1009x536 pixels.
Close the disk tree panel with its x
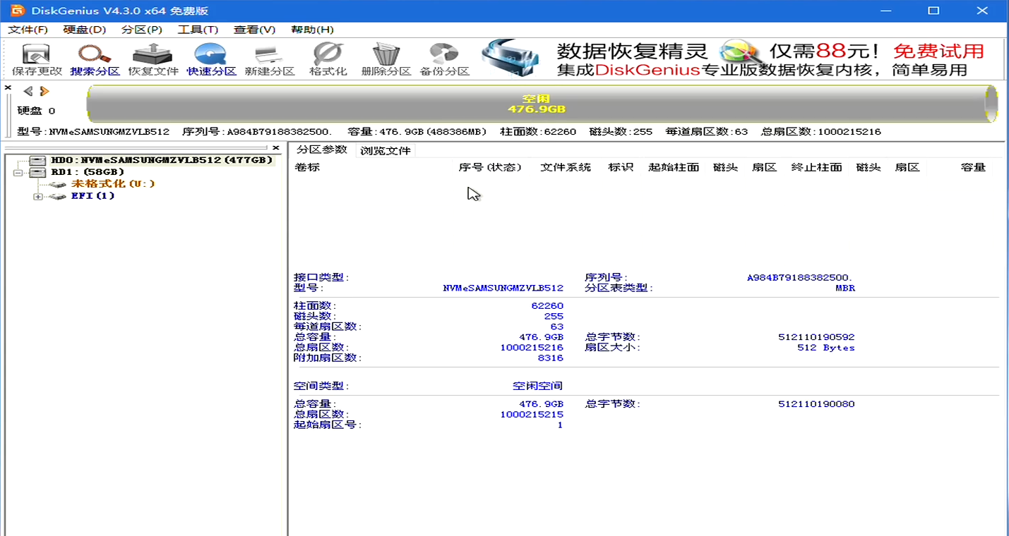pos(276,147)
